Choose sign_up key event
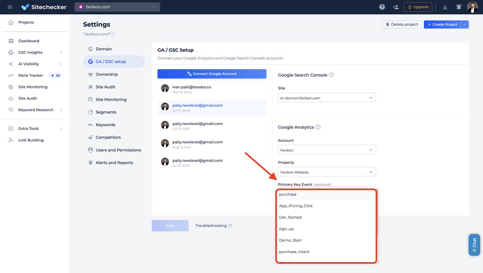Image resolution: width=483 pixels, height=273 pixels. [x=326, y=229]
